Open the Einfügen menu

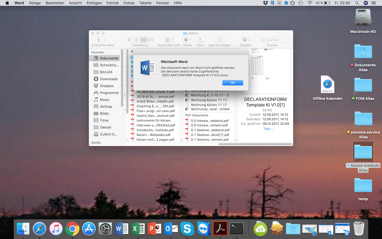pos(94,3)
